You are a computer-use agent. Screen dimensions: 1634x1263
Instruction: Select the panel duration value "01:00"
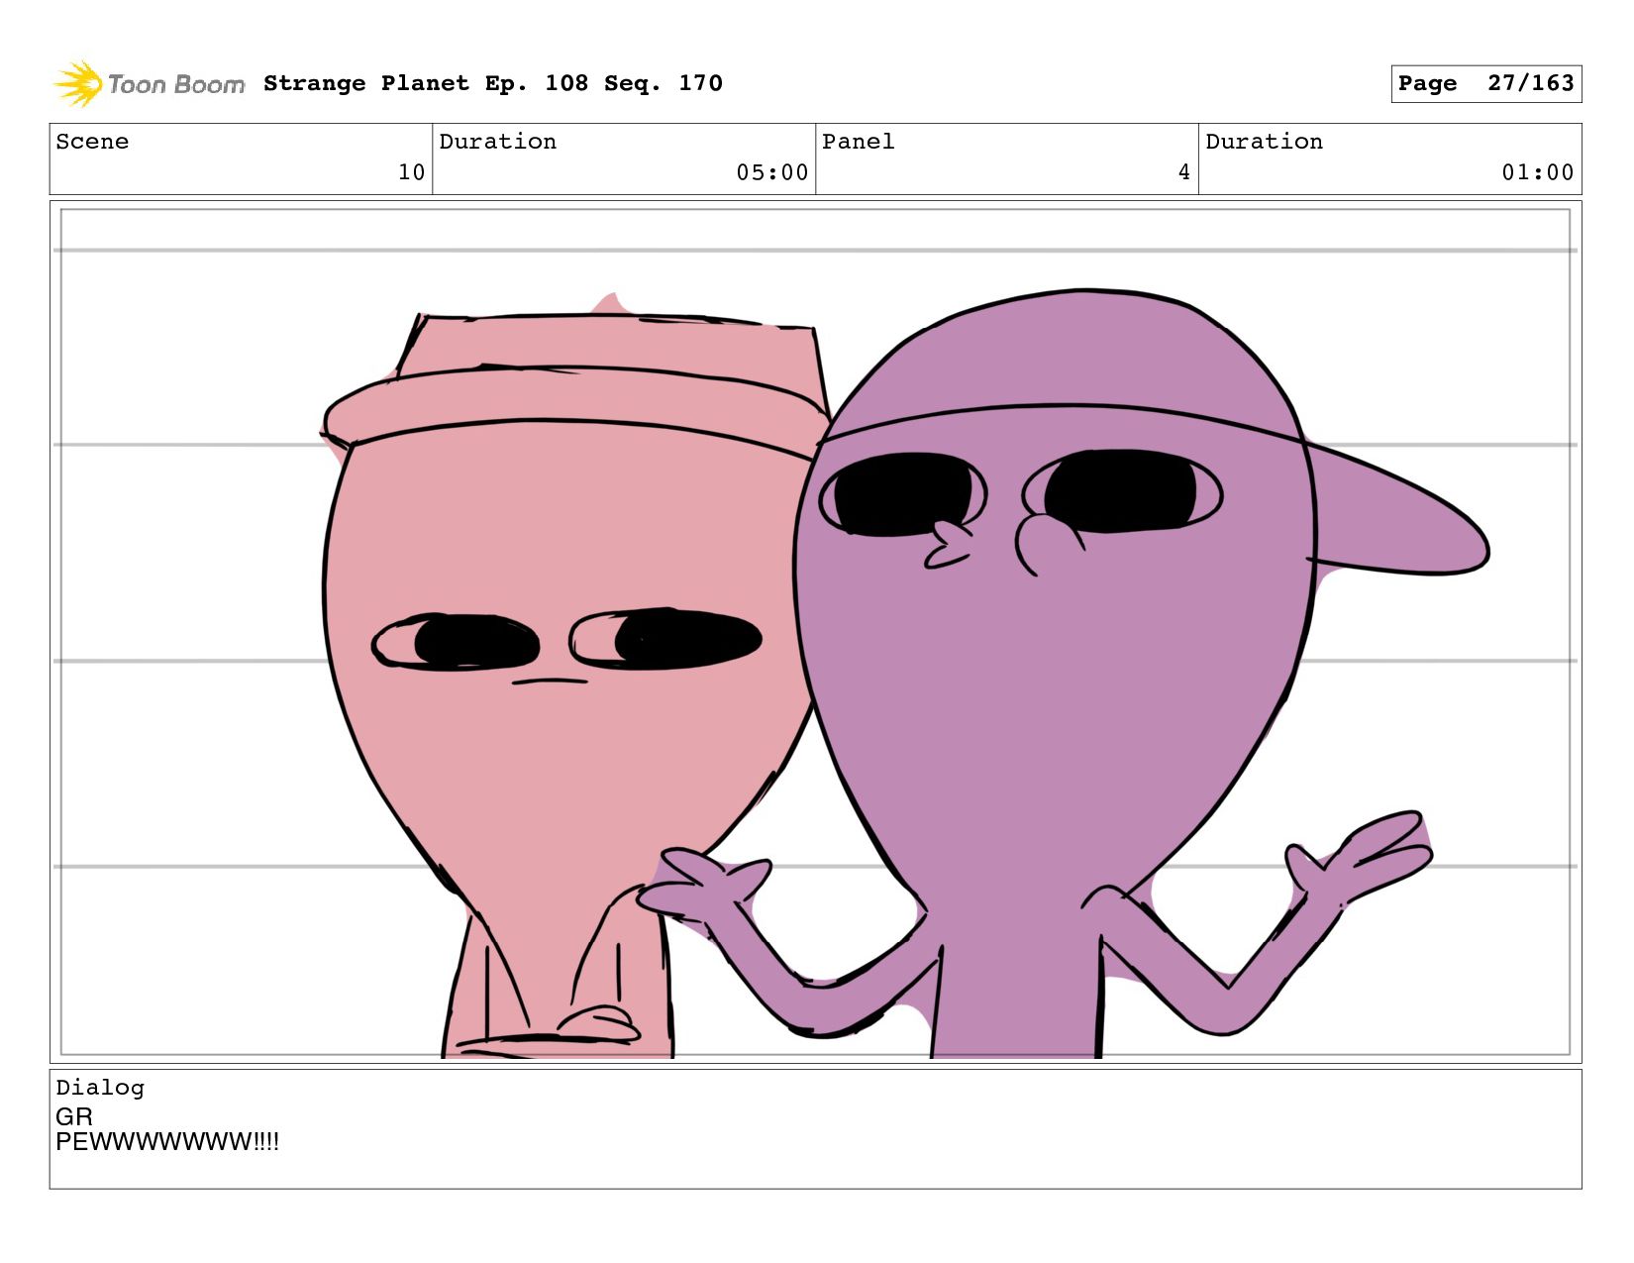pos(1538,172)
